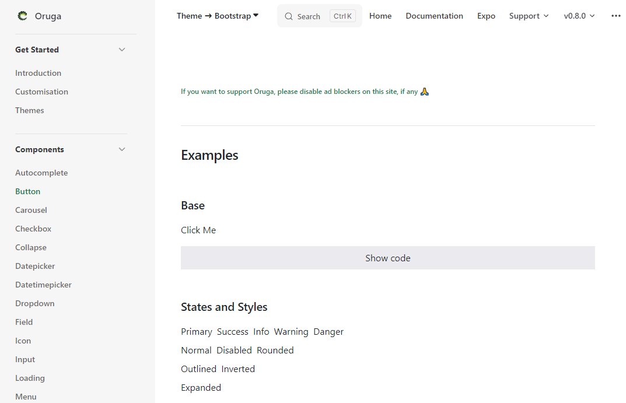This screenshot has height=403, width=626.
Task: Open Icon component docs
Action: tap(23, 341)
